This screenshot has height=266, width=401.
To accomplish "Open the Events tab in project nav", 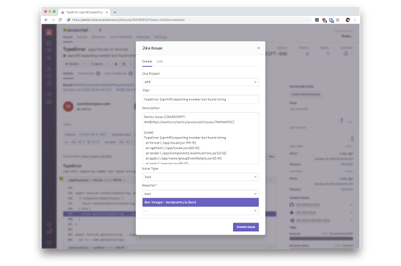I will [x=82, y=37].
